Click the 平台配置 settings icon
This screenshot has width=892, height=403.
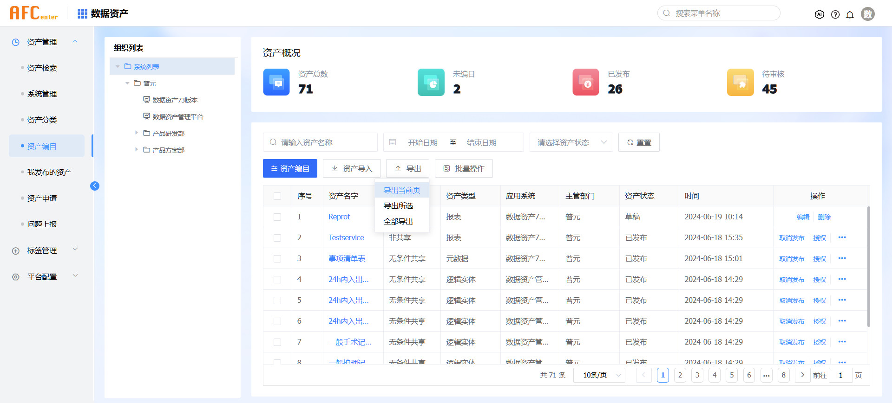pyautogui.click(x=16, y=277)
